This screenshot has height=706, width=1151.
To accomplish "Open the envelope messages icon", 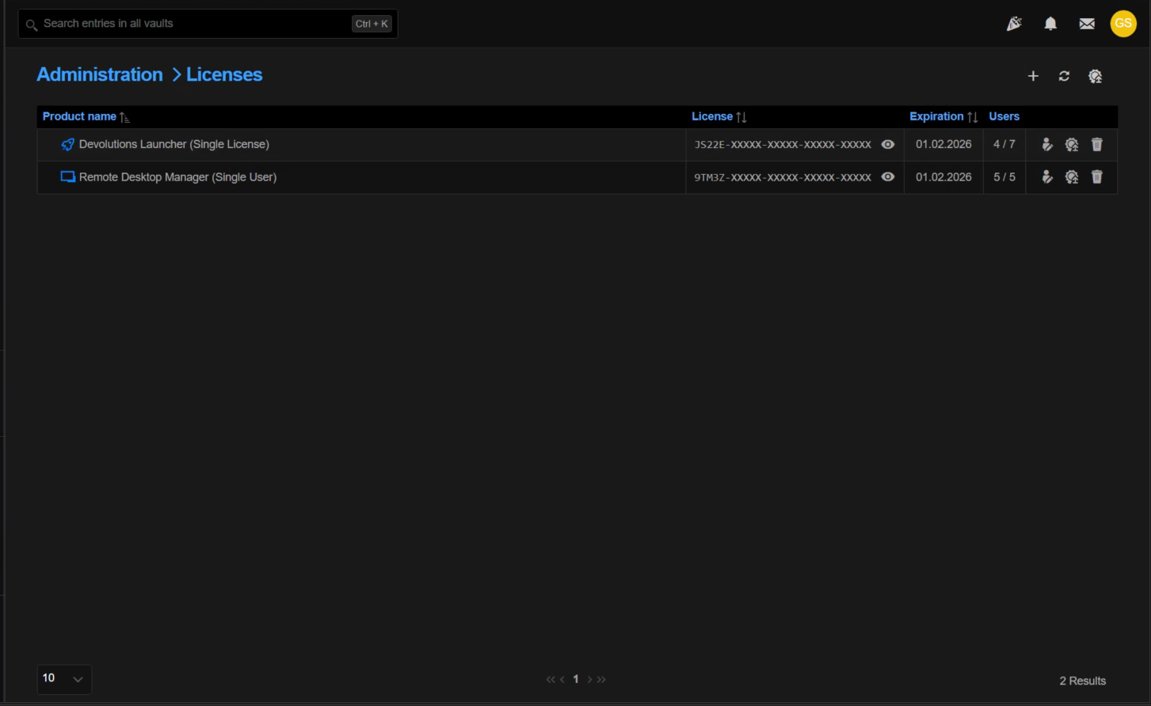I will [x=1087, y=24].
